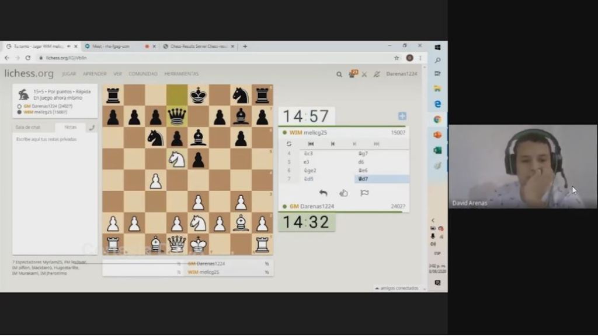Screen dimensions: 598x336
Task: Bookmark this page with the star icon
Action: tap(397, 58)
